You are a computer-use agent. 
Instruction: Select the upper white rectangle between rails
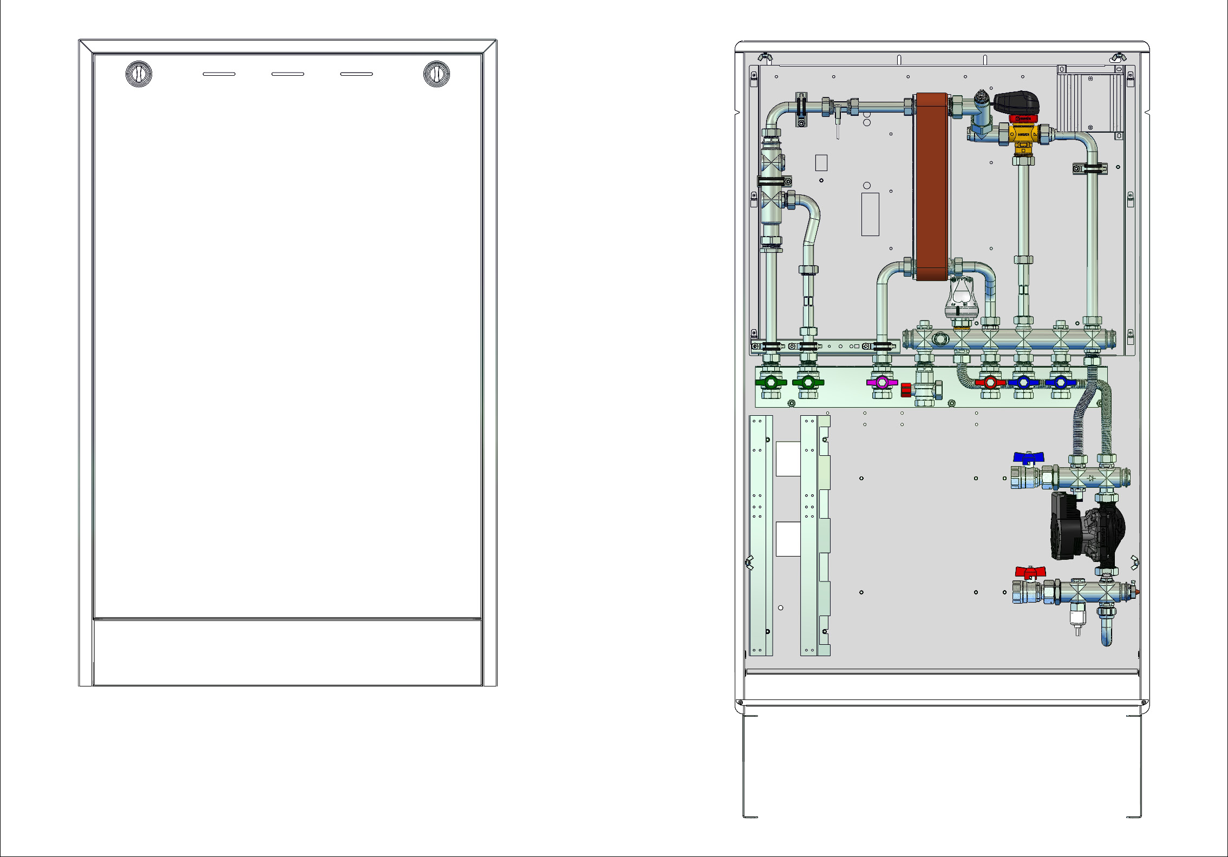(x=788, y=459)
